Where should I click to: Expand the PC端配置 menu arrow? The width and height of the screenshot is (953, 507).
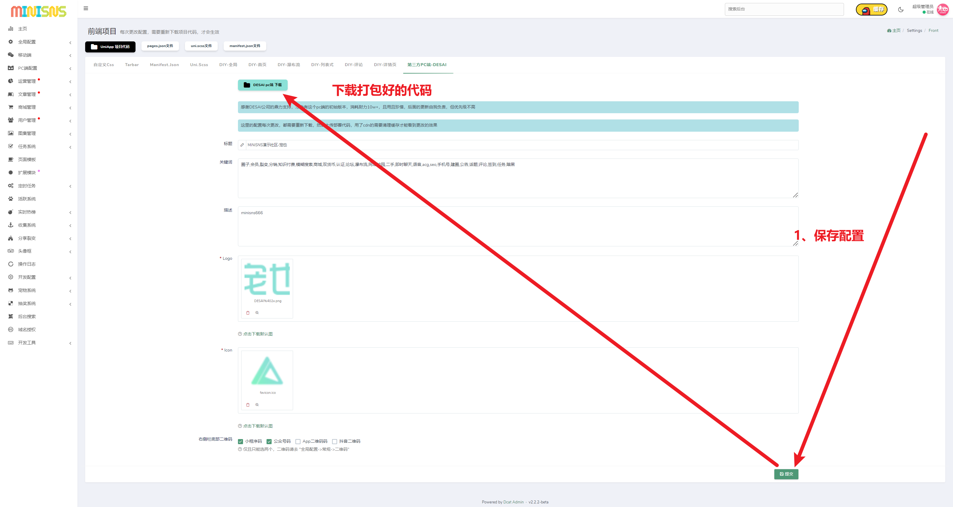point(70,69)
